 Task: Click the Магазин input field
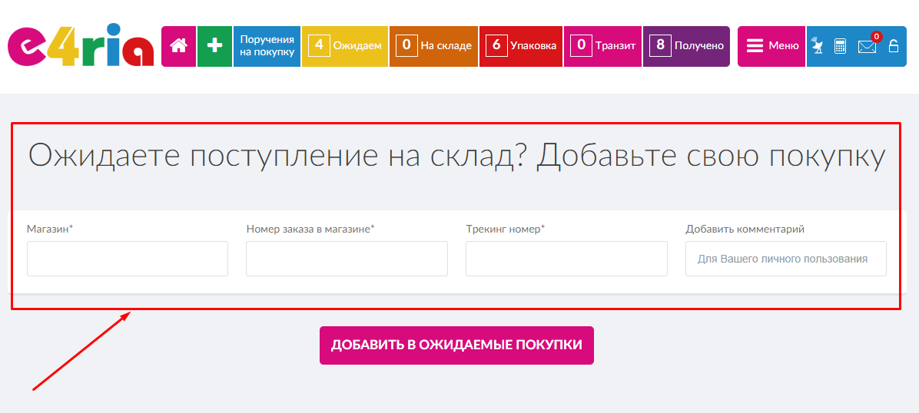128,259
